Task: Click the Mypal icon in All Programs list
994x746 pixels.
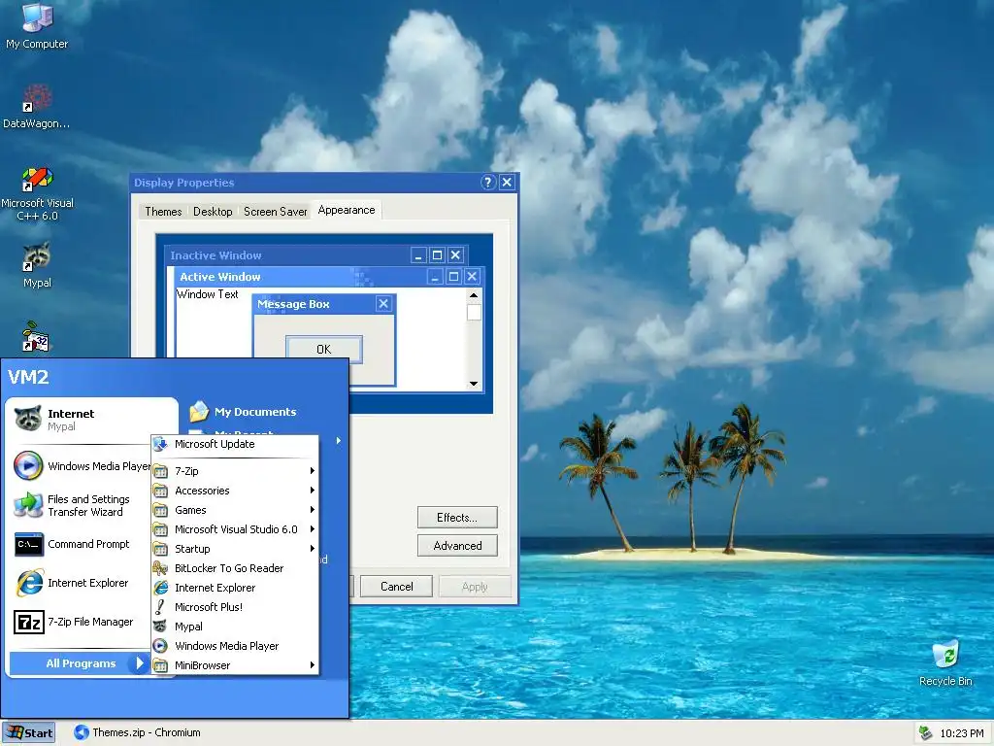Action: (160, 627)
